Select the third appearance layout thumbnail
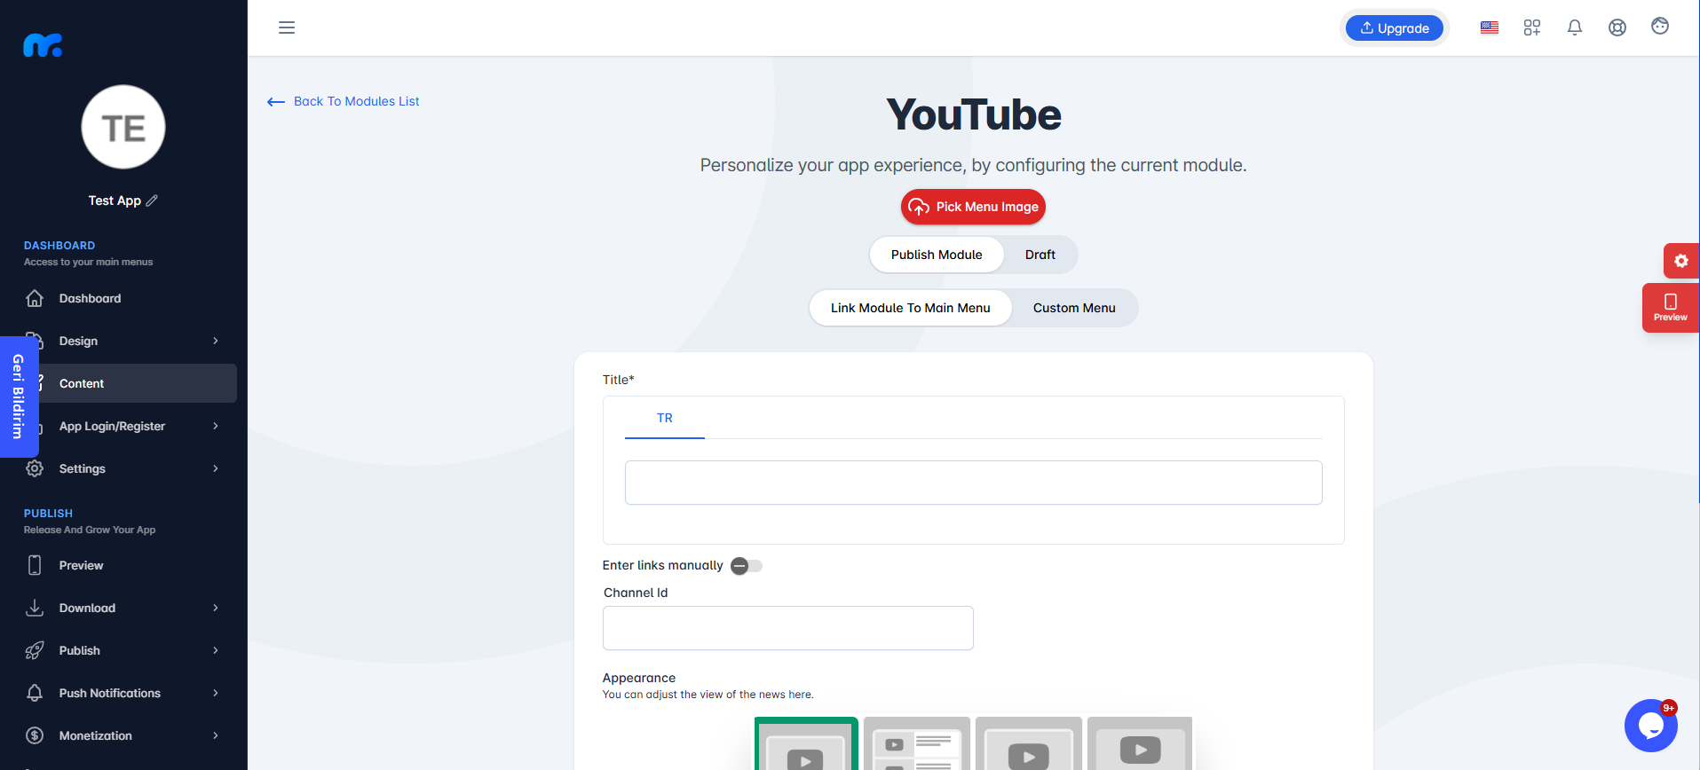 click(x=1029, y=743)
